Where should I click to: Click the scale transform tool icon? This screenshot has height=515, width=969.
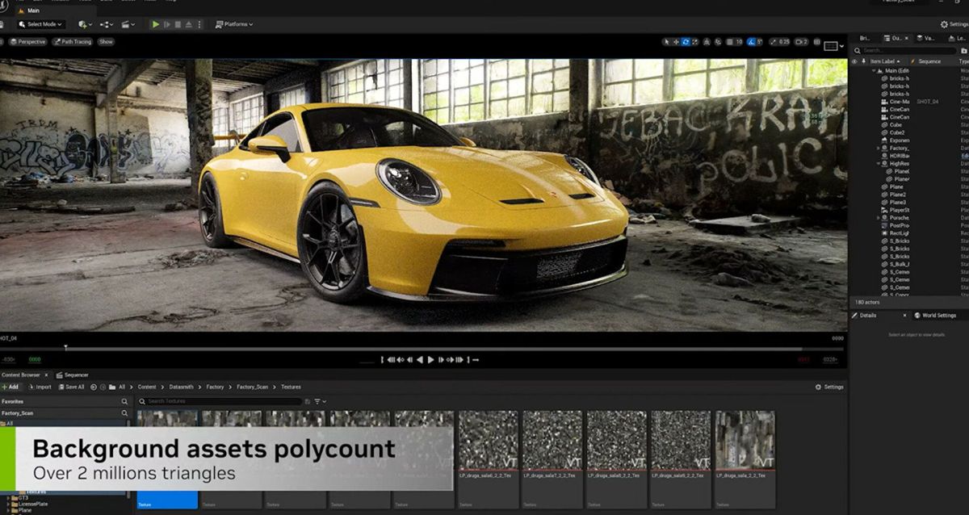pyautogui.click(x=695, y=42)
